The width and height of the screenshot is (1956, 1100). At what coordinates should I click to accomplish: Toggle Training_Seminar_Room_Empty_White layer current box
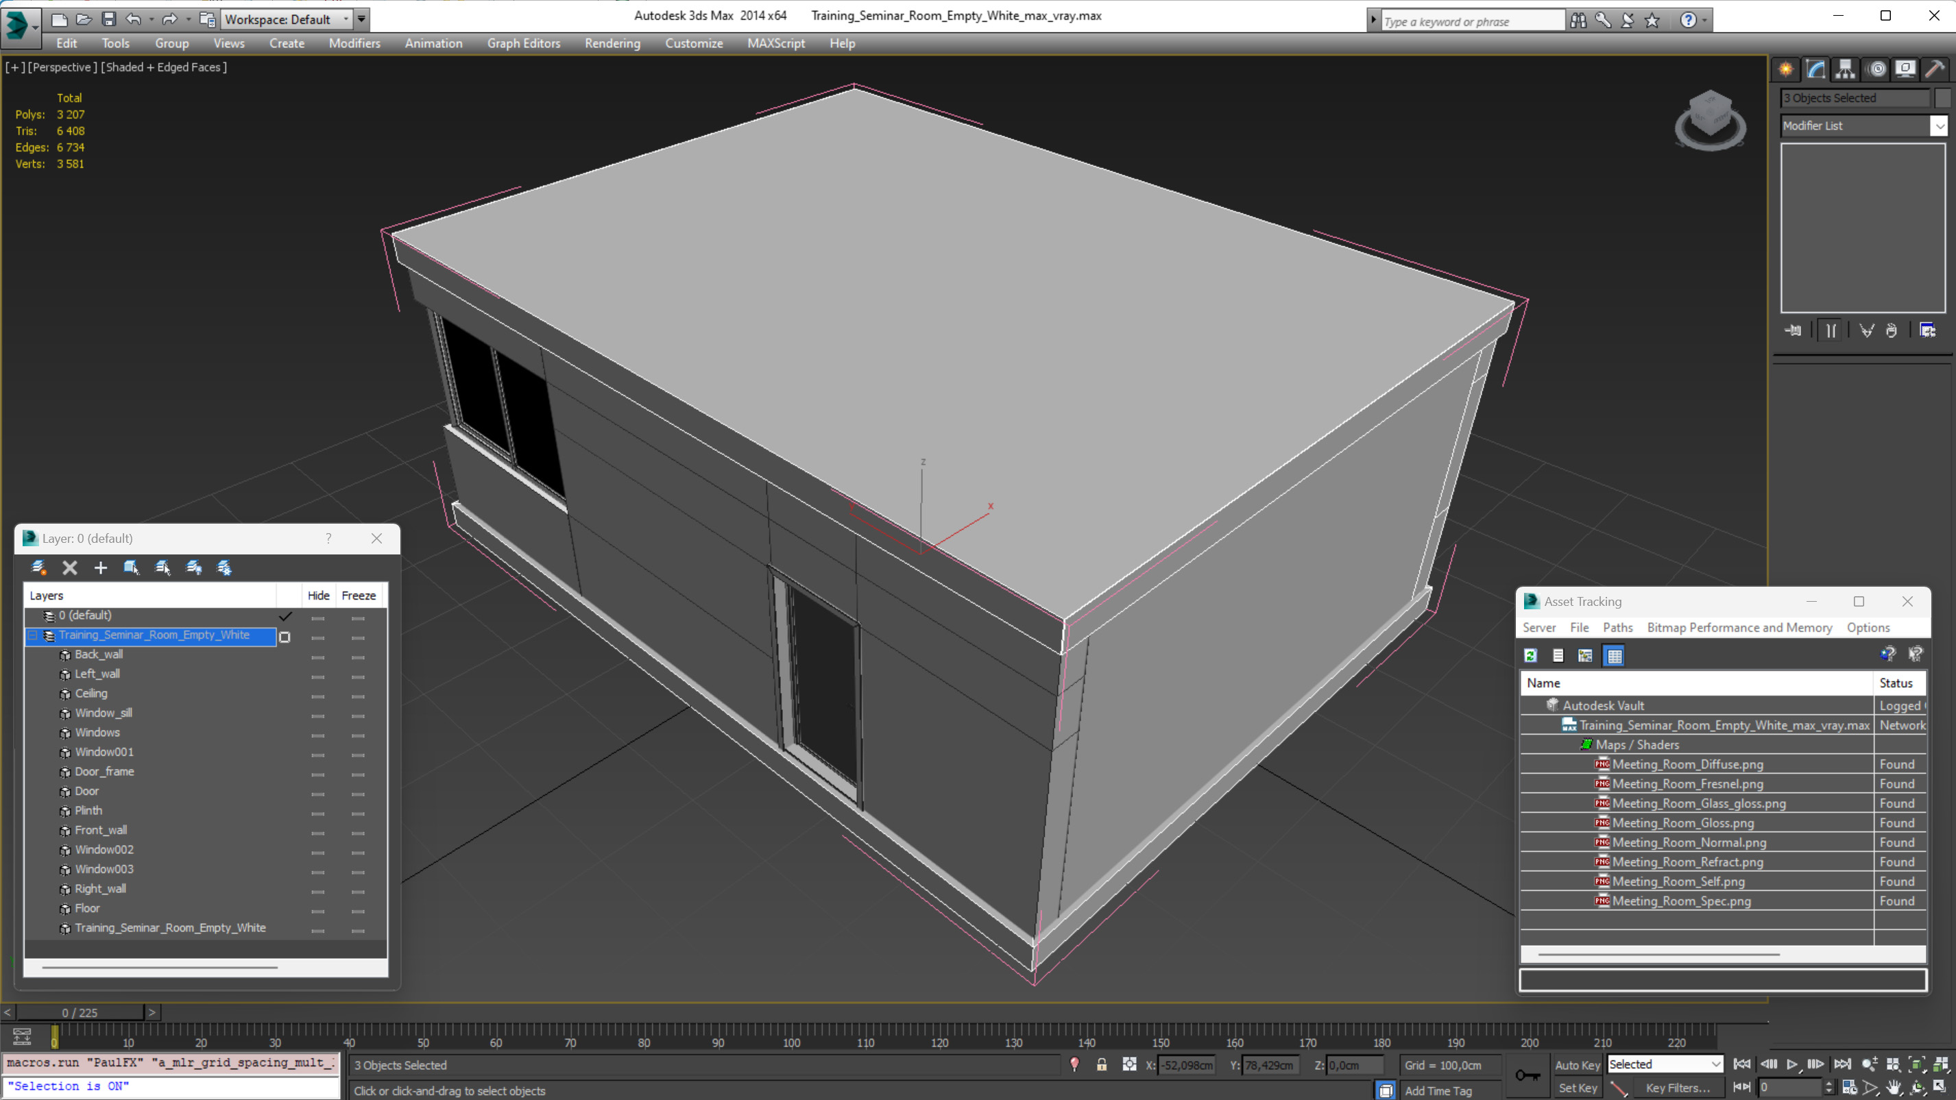[285, 637]
